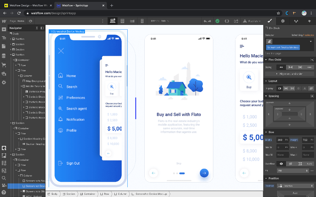Open the Assets panel
This screenshot has height=197, width=316.
(x=4, y=74)
